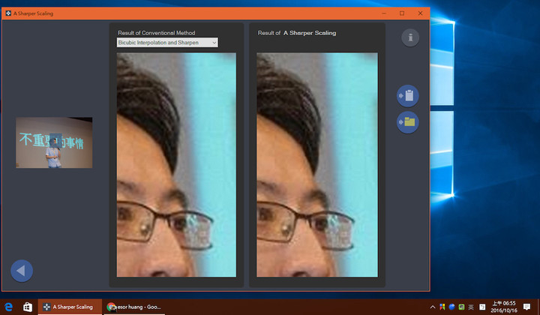Toggle the input method indicator in the tray
Image resolution: width=540 pixels, height=315 pixels.
point(471,307)
